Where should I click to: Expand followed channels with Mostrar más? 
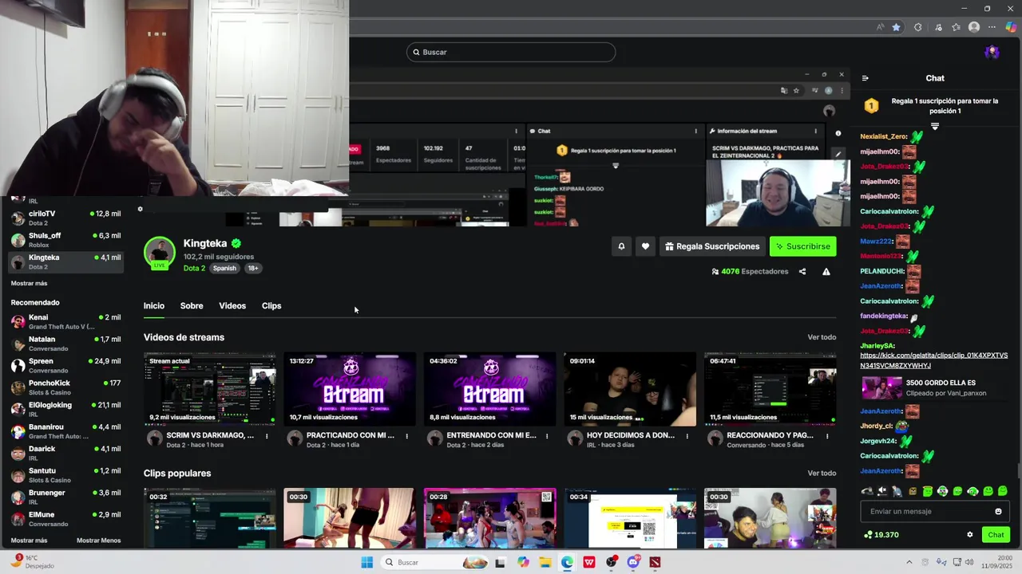[29, 284]
